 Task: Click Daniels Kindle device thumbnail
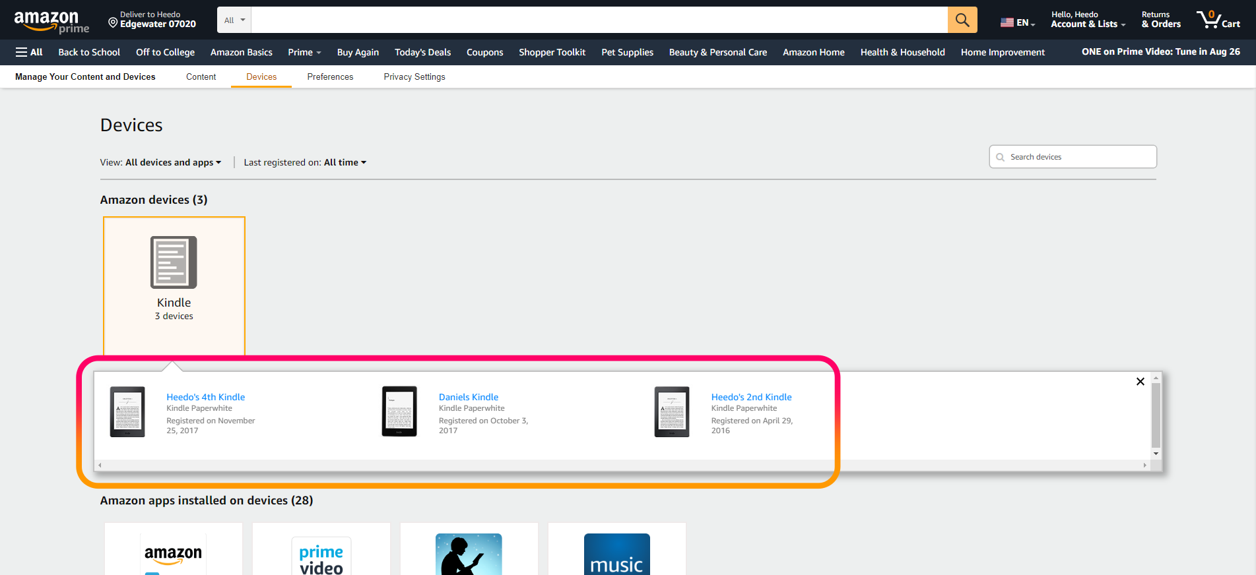coord(399,411)
